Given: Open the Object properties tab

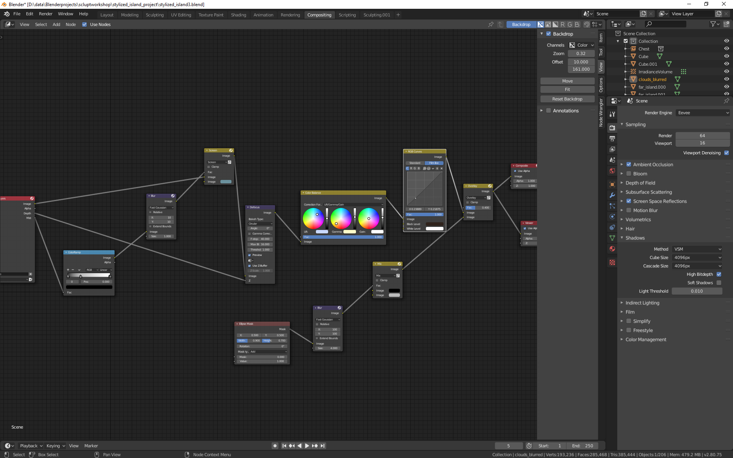Looking at the screenshot, I should pos(612,184).
